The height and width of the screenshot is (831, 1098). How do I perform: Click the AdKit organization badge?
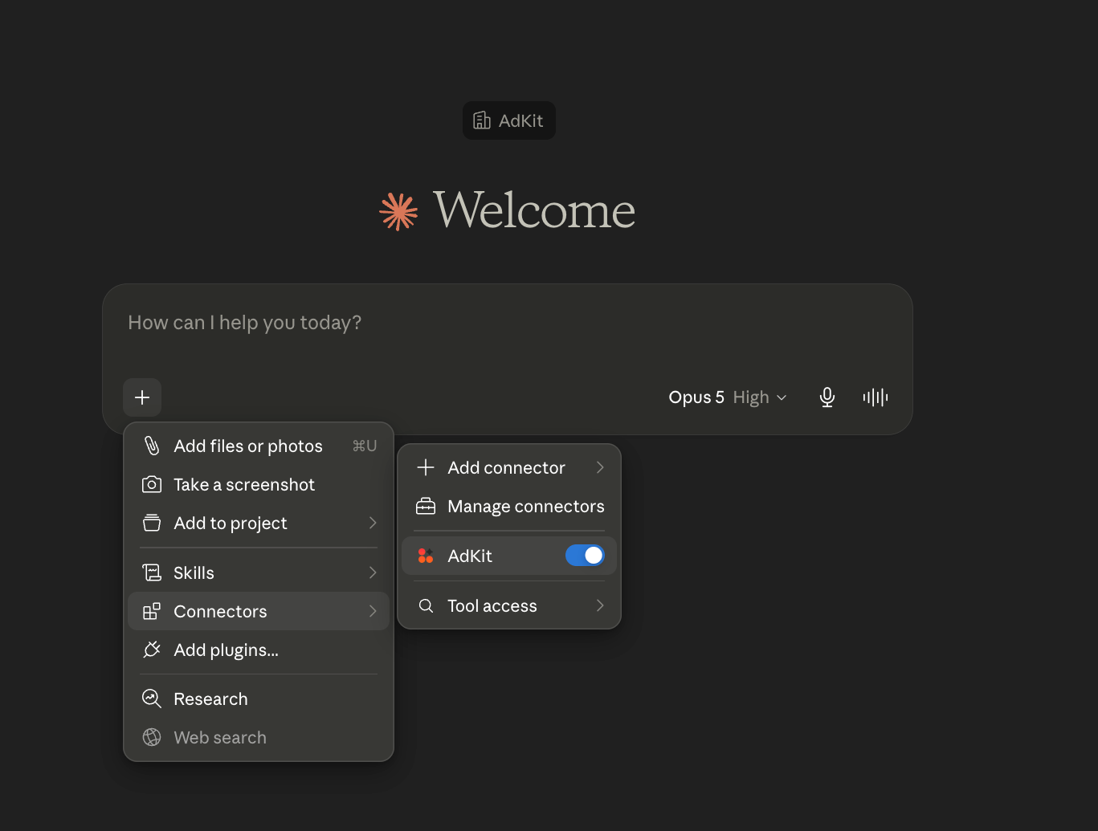509,120
